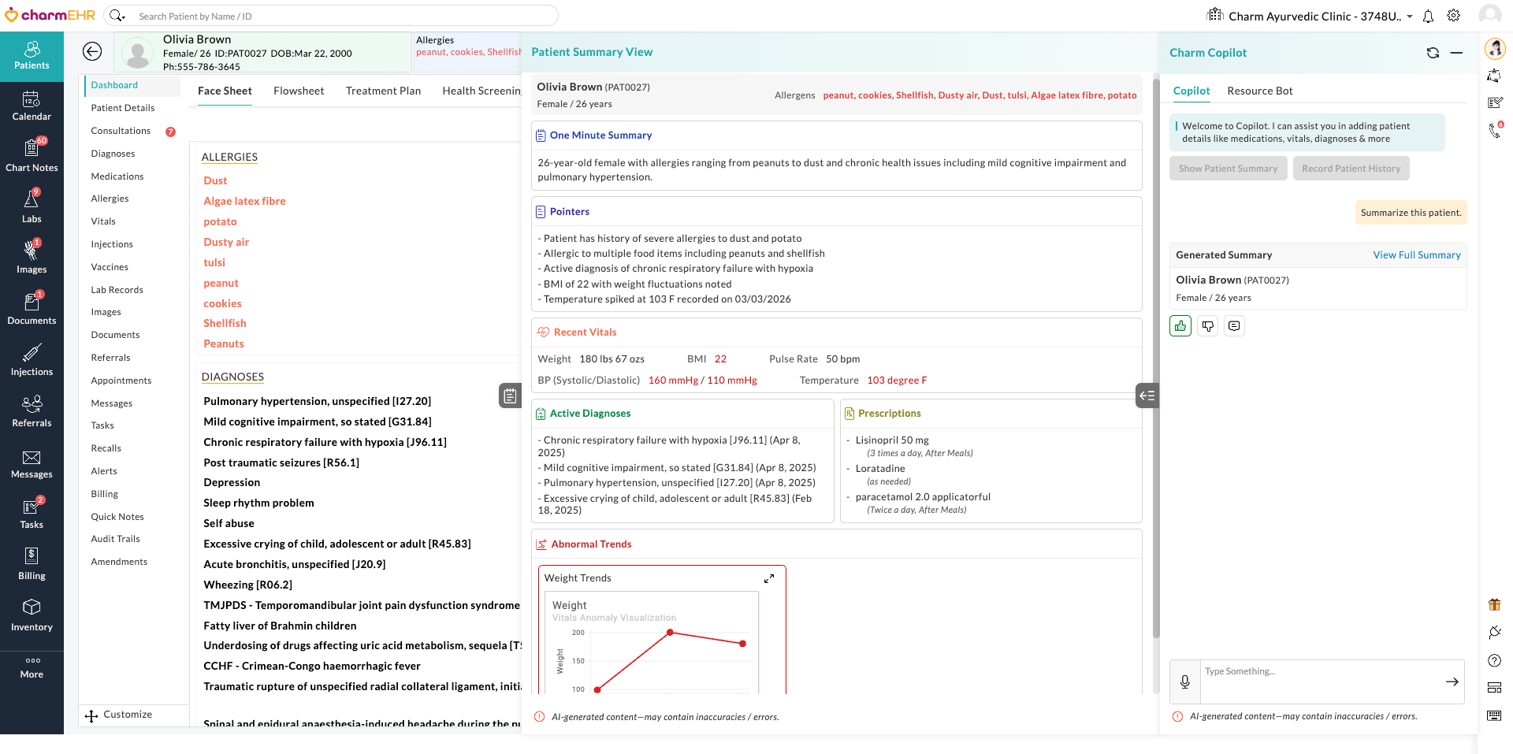The height and width of the screenshot is (754, 1513).
Task: Switch to the Health Screening tab
Action: pyautogui.click(x=481, y=91)
